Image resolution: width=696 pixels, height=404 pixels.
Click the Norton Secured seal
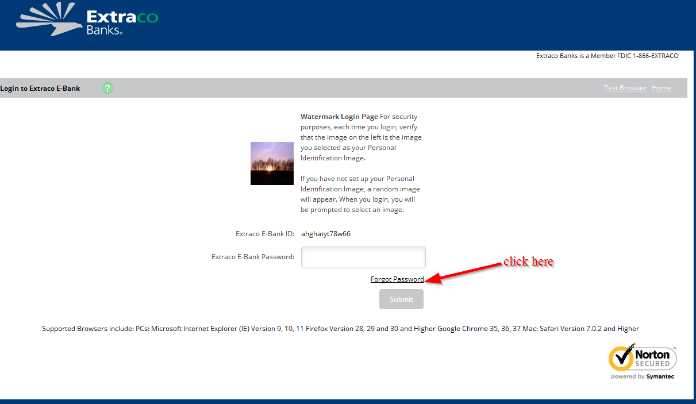coord(643,361)
